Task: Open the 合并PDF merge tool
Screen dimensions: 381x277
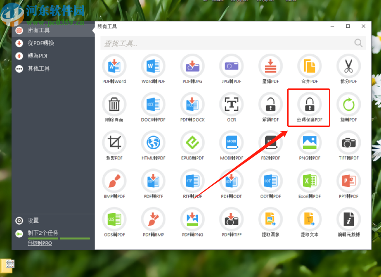Action: (309, 68)
